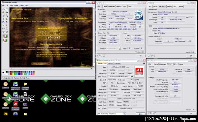Image resolution: width=198 pixels, height=122 pixels.
Task: Open the WinRAR desktop icon
Action: 25,106
